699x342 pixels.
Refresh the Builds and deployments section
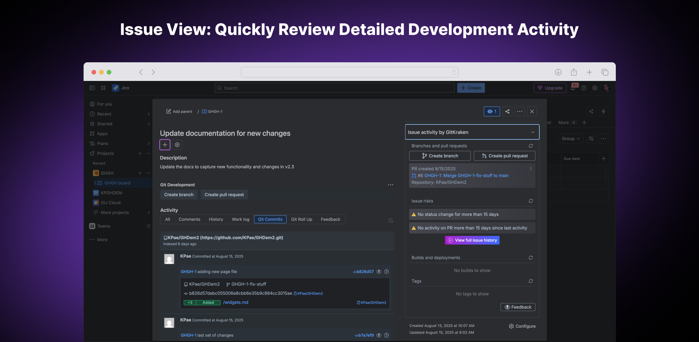tap(531, 258)
